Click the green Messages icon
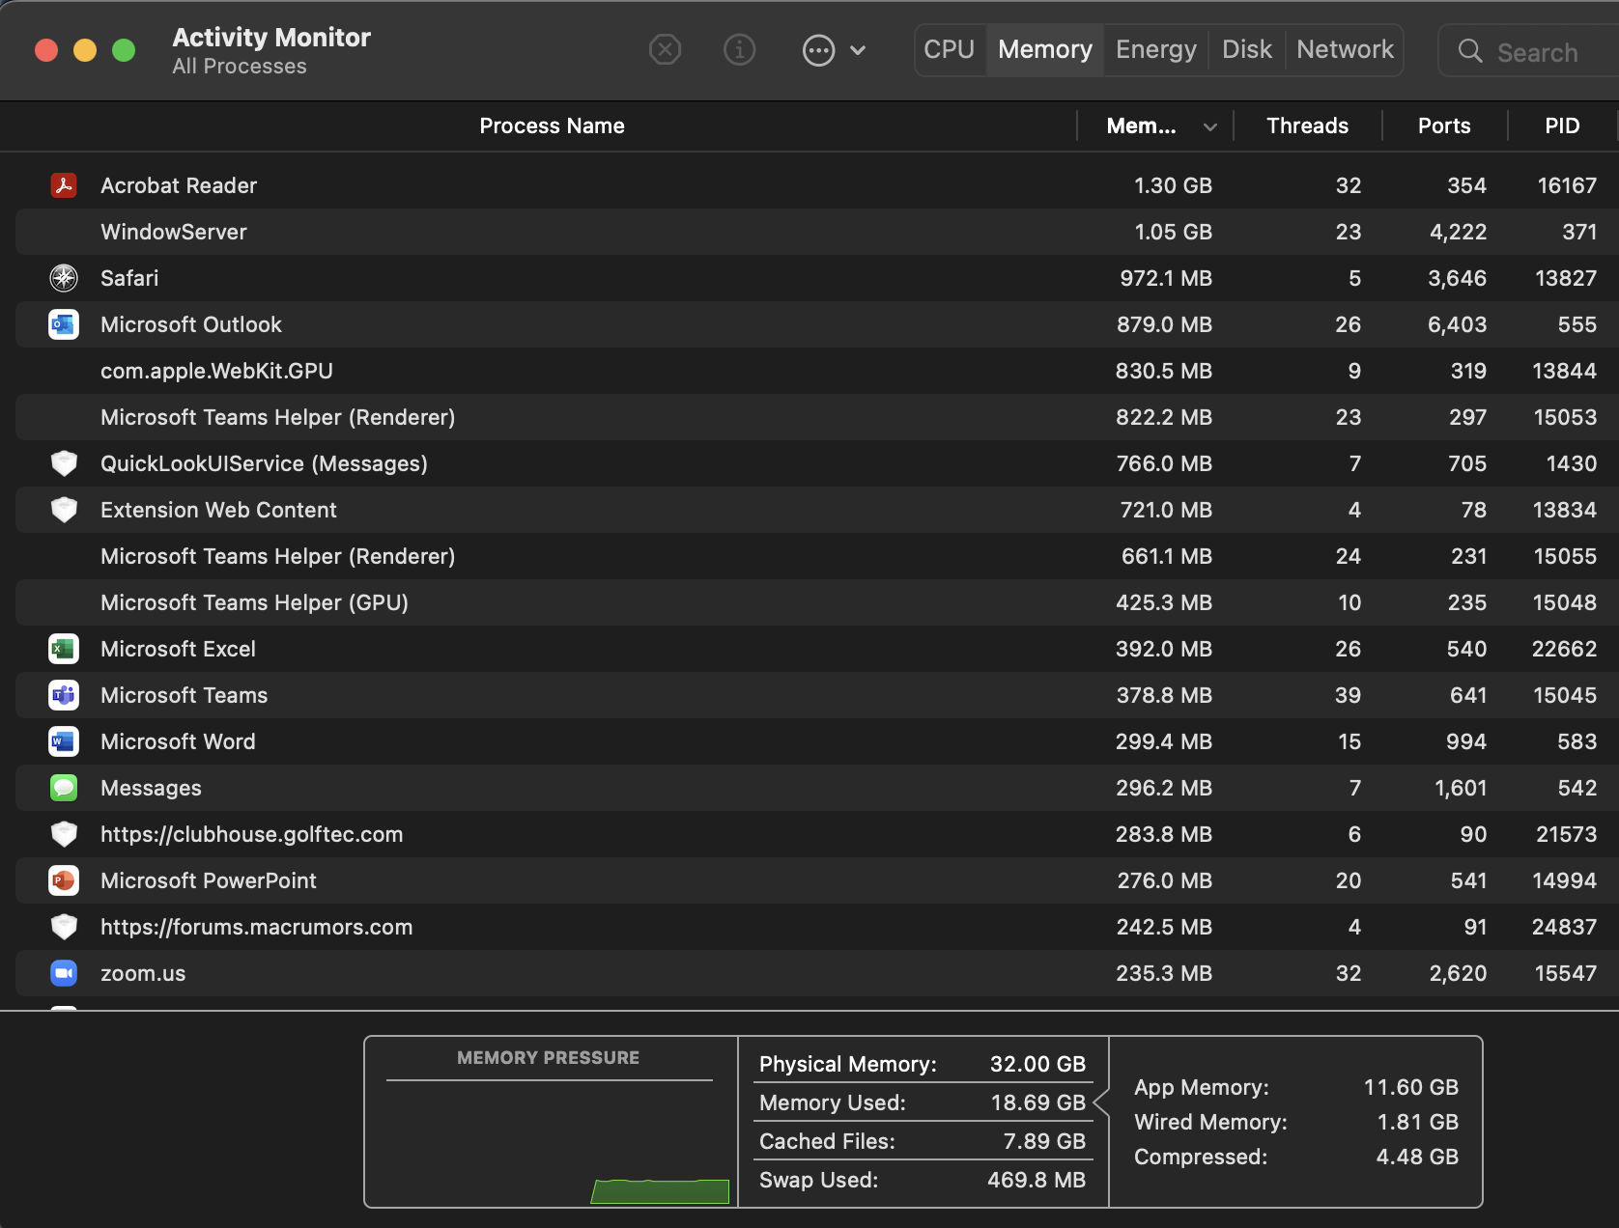The image size is (1619, 1228). pyautogui.click(x=64, y=788)
